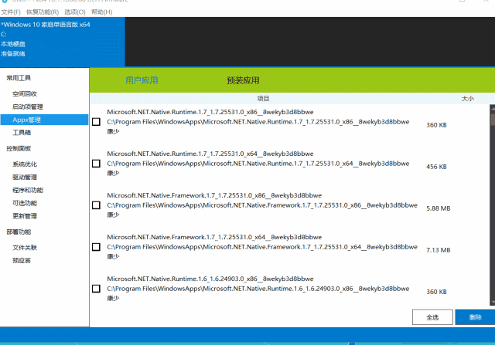Image resolution: width=495 pixels, height=345 pixels.
Task: Click the WindowsApps path of Framework.1.7 x64
Action: [262, 247]
